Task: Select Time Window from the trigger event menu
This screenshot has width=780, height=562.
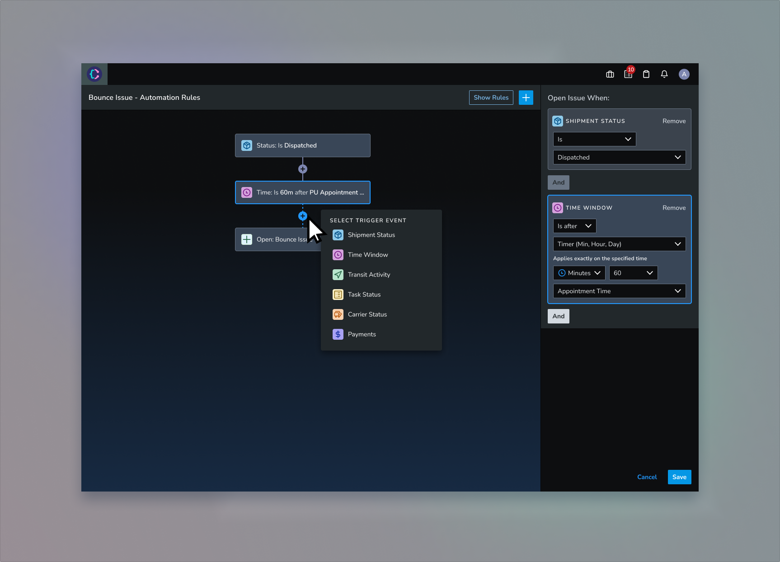Action: point(367,254)
